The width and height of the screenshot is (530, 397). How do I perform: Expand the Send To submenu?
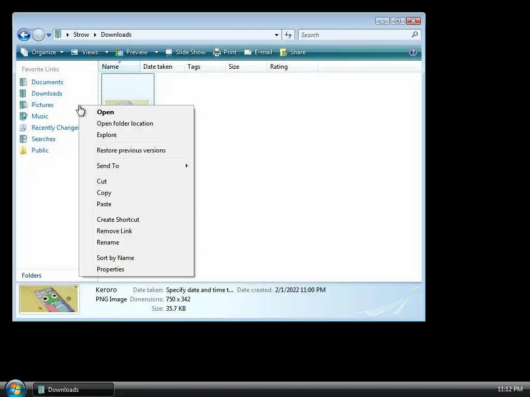click(137, 166)
